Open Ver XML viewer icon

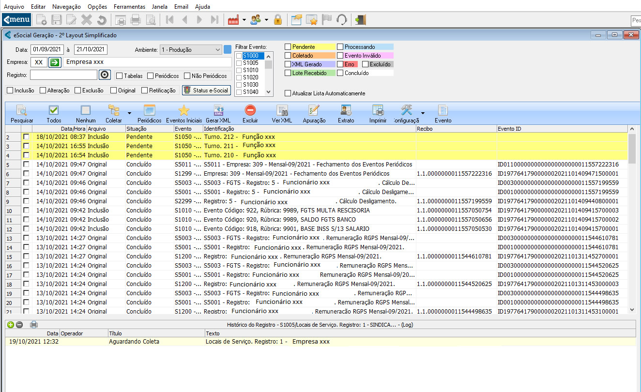click(282, 111)
